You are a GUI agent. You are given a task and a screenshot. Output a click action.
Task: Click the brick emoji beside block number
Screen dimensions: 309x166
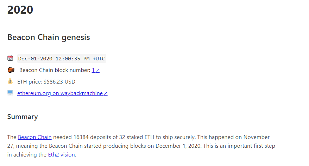(x=10, y=70)
